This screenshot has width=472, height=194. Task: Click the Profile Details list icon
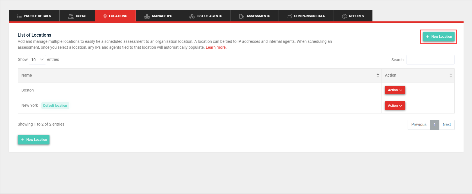tap(19, 16)
